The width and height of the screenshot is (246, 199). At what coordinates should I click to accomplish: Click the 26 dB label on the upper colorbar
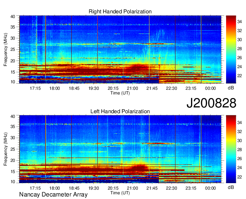[x=239, y=58]
